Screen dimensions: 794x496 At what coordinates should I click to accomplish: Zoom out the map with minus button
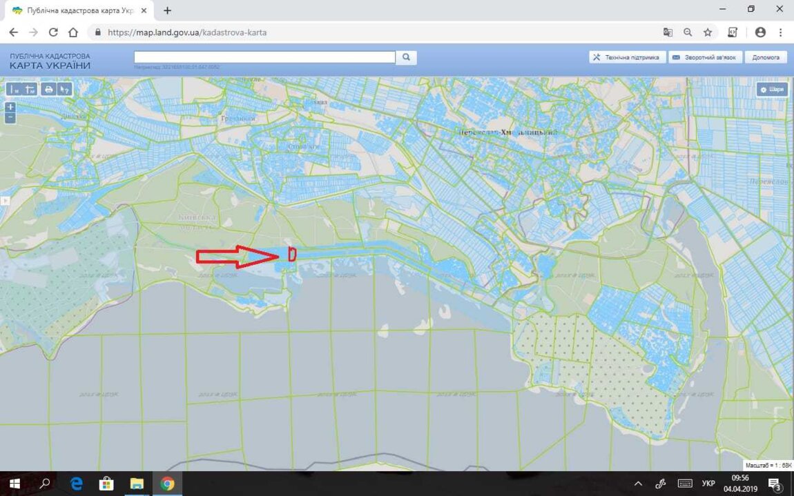click(x=10, y=118)
